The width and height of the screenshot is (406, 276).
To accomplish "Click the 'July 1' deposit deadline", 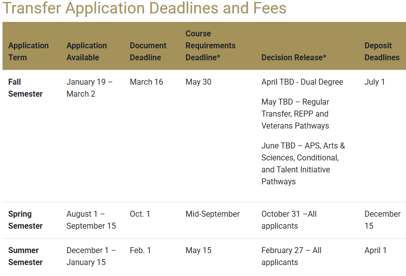I will coord(375,82).
